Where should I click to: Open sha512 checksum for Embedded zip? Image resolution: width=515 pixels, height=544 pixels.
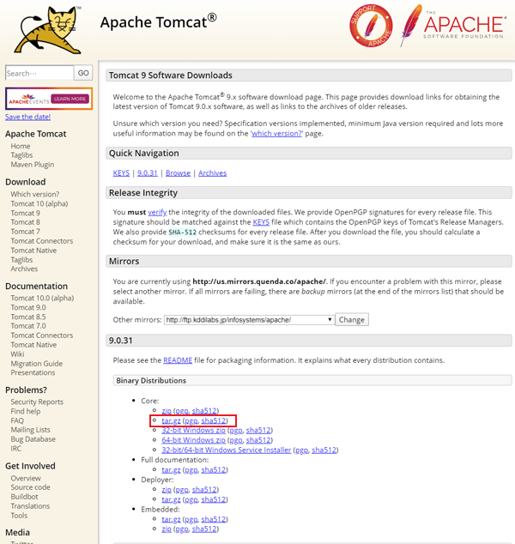pyautogui.click(x=205, y=529)
